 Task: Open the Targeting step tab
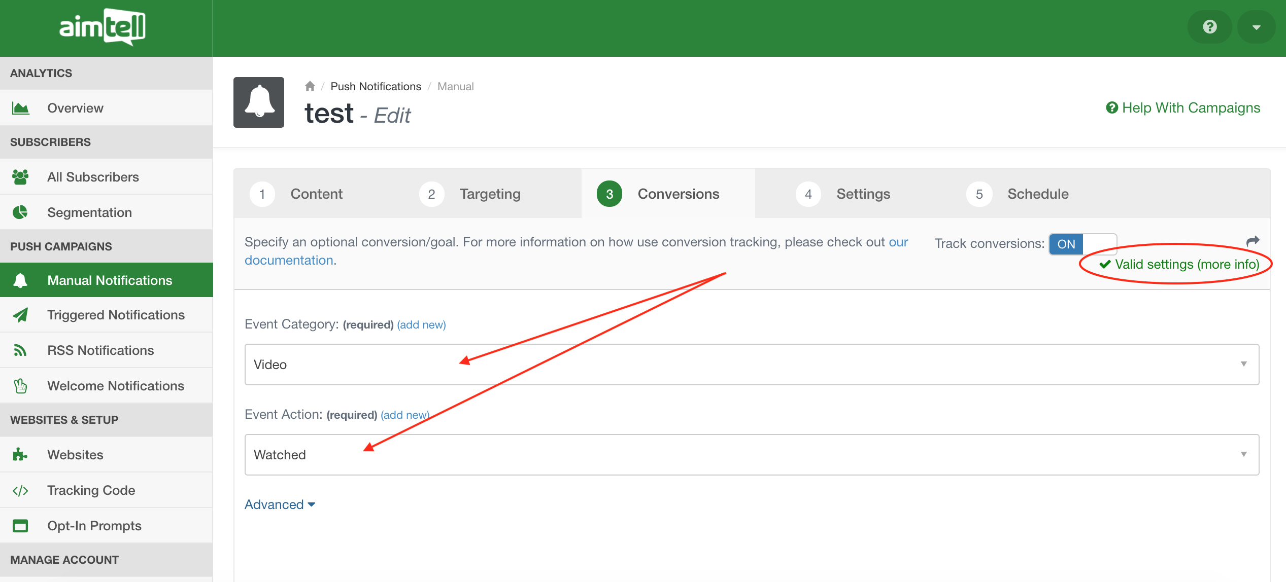(x=490, y=194)
